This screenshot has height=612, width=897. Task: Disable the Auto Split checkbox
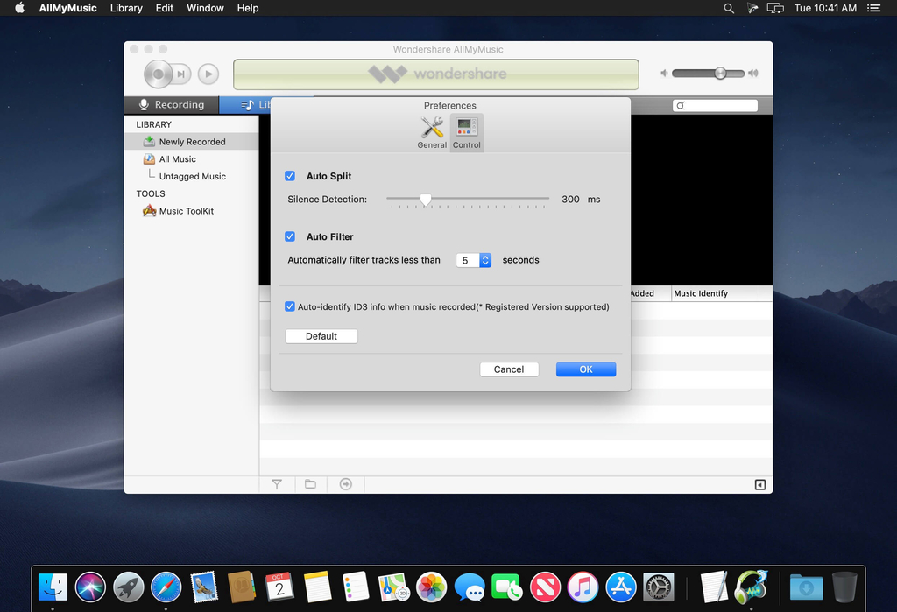click(291, 176)
